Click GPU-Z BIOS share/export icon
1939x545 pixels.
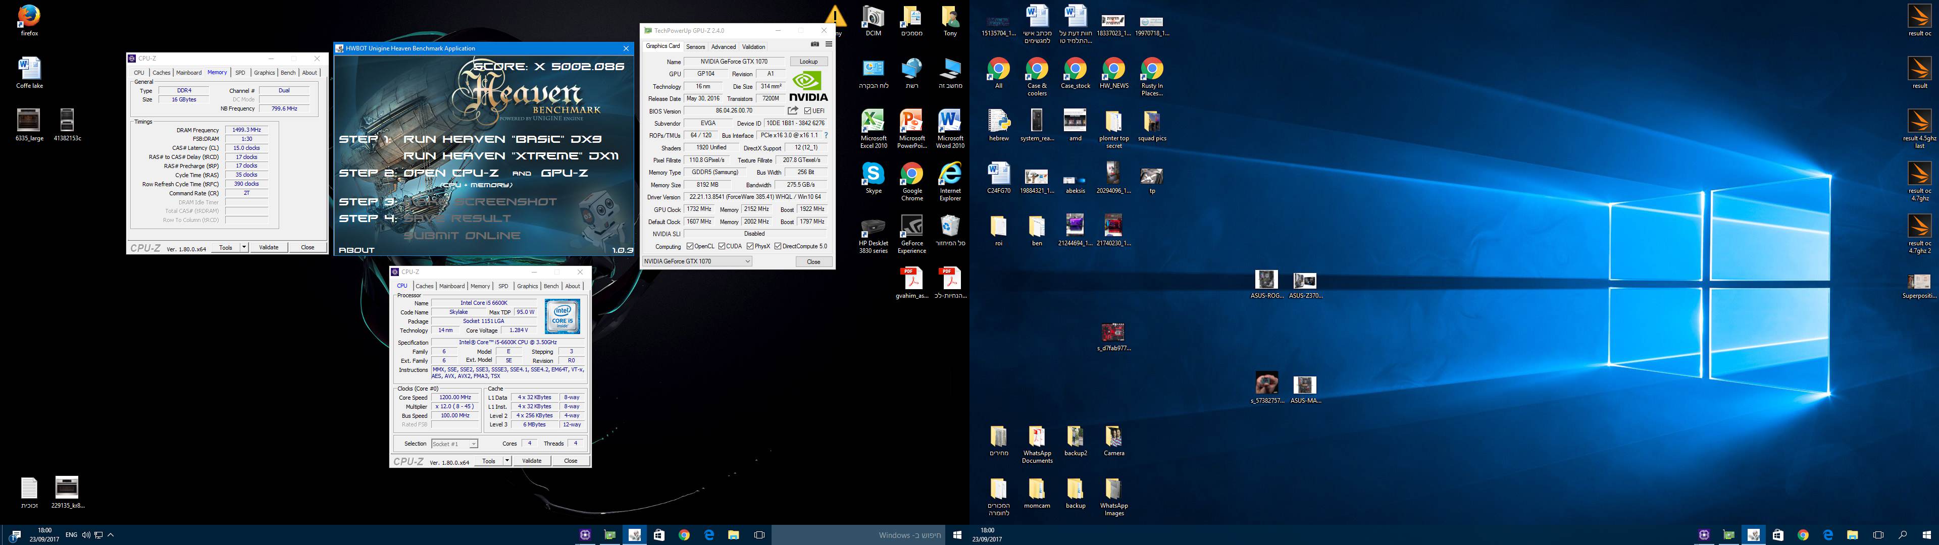point(793,111)
